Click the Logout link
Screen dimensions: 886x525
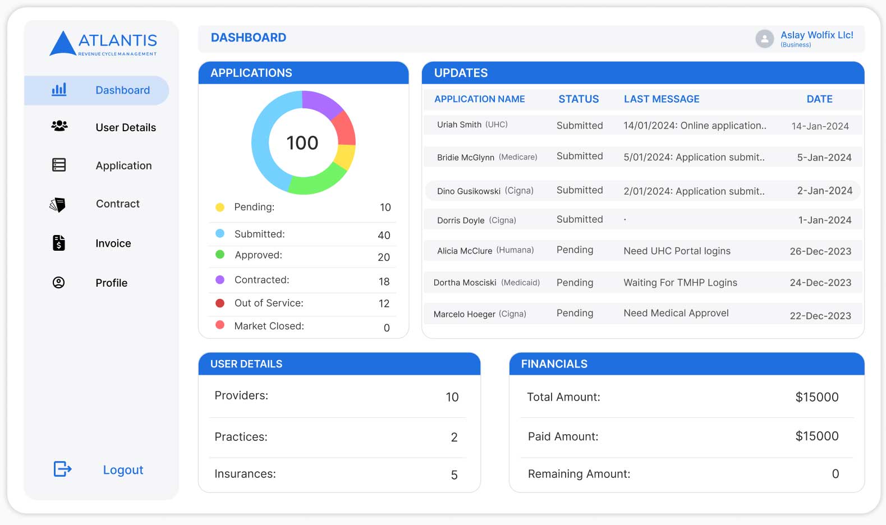point(123,469)
